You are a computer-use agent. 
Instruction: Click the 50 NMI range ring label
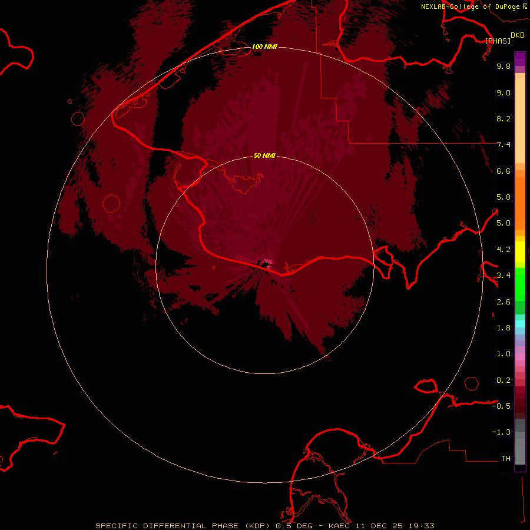264,155
